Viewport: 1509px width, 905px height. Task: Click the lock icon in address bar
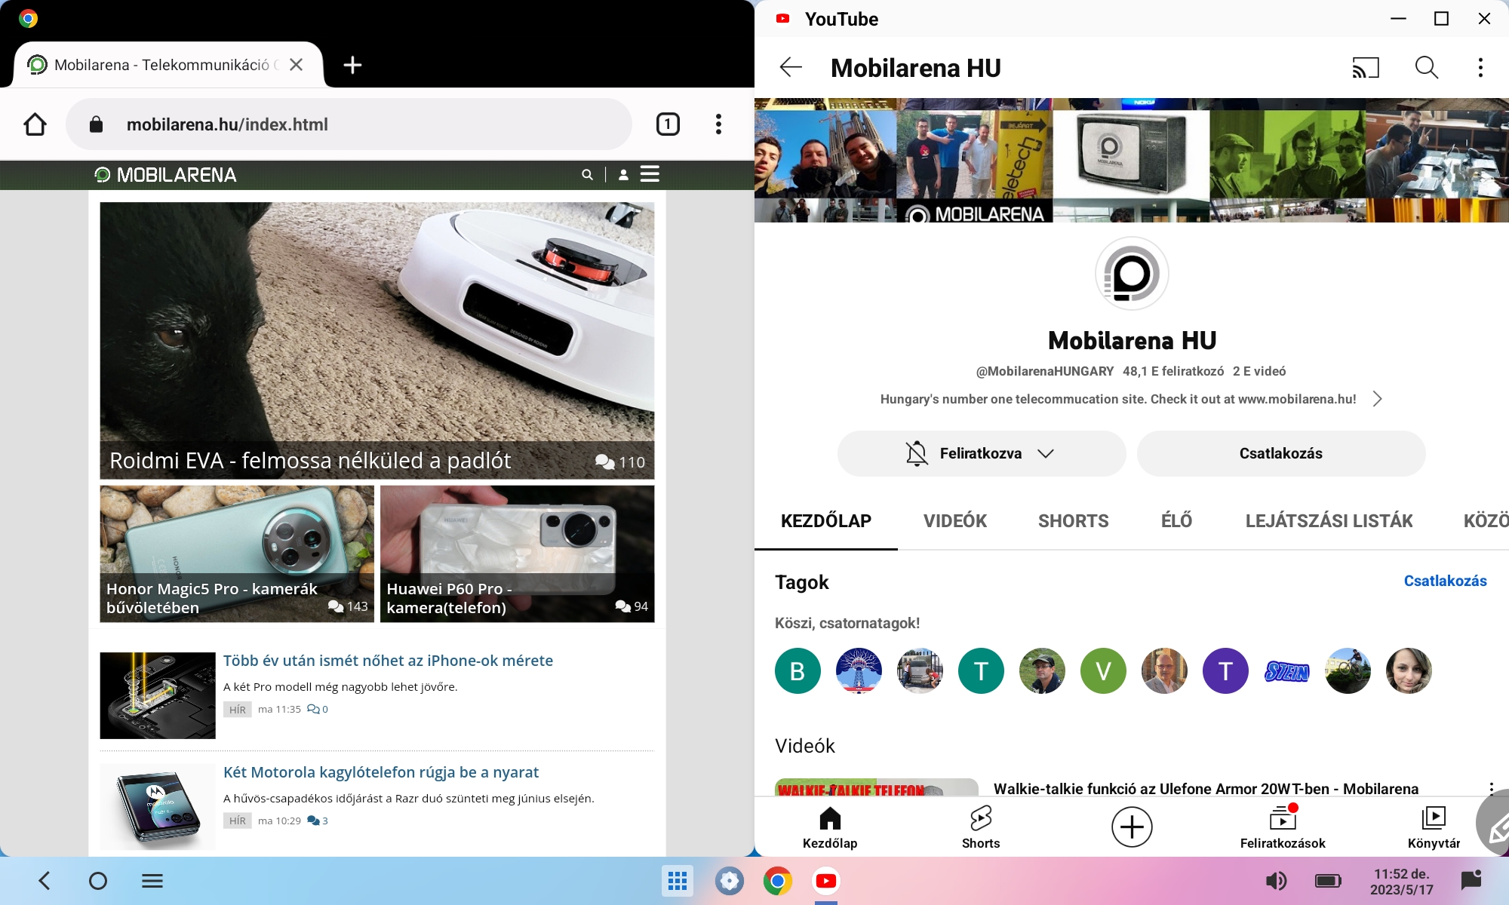click(x=96, y=124)
